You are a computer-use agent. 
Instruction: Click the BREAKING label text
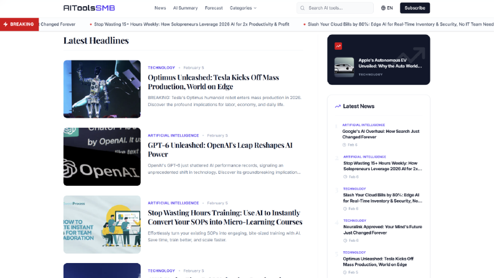tap(22, 24)
